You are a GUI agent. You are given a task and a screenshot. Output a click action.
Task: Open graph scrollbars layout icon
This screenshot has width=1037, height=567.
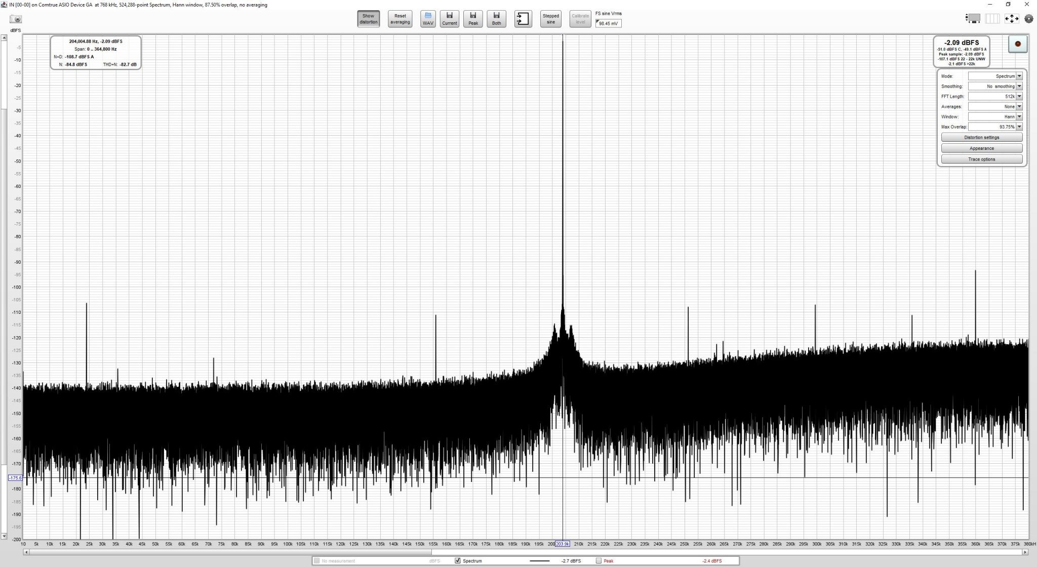click(x=973, y=19)
